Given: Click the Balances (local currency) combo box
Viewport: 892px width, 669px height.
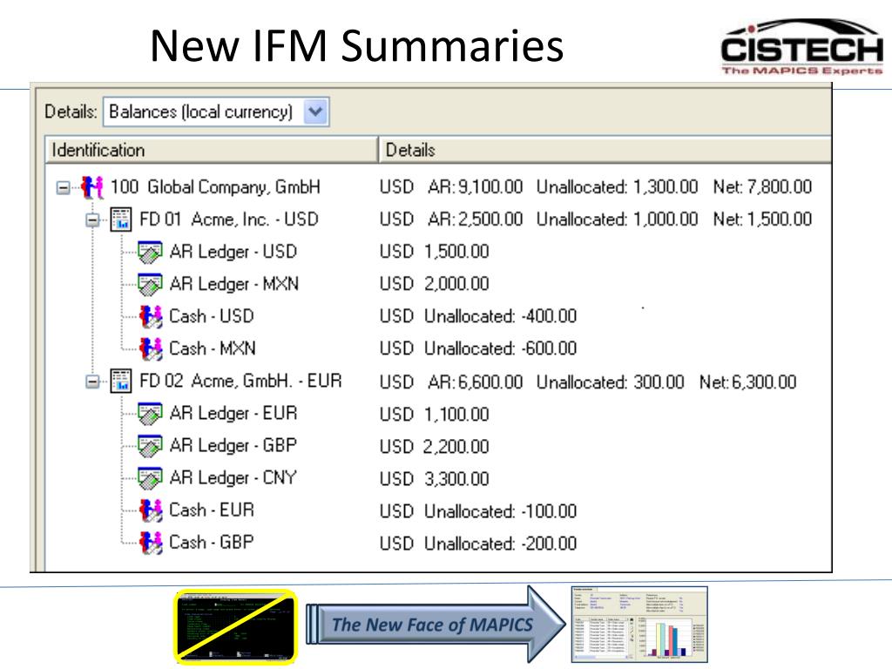Looking at the screenshot, I should point(216,111).
